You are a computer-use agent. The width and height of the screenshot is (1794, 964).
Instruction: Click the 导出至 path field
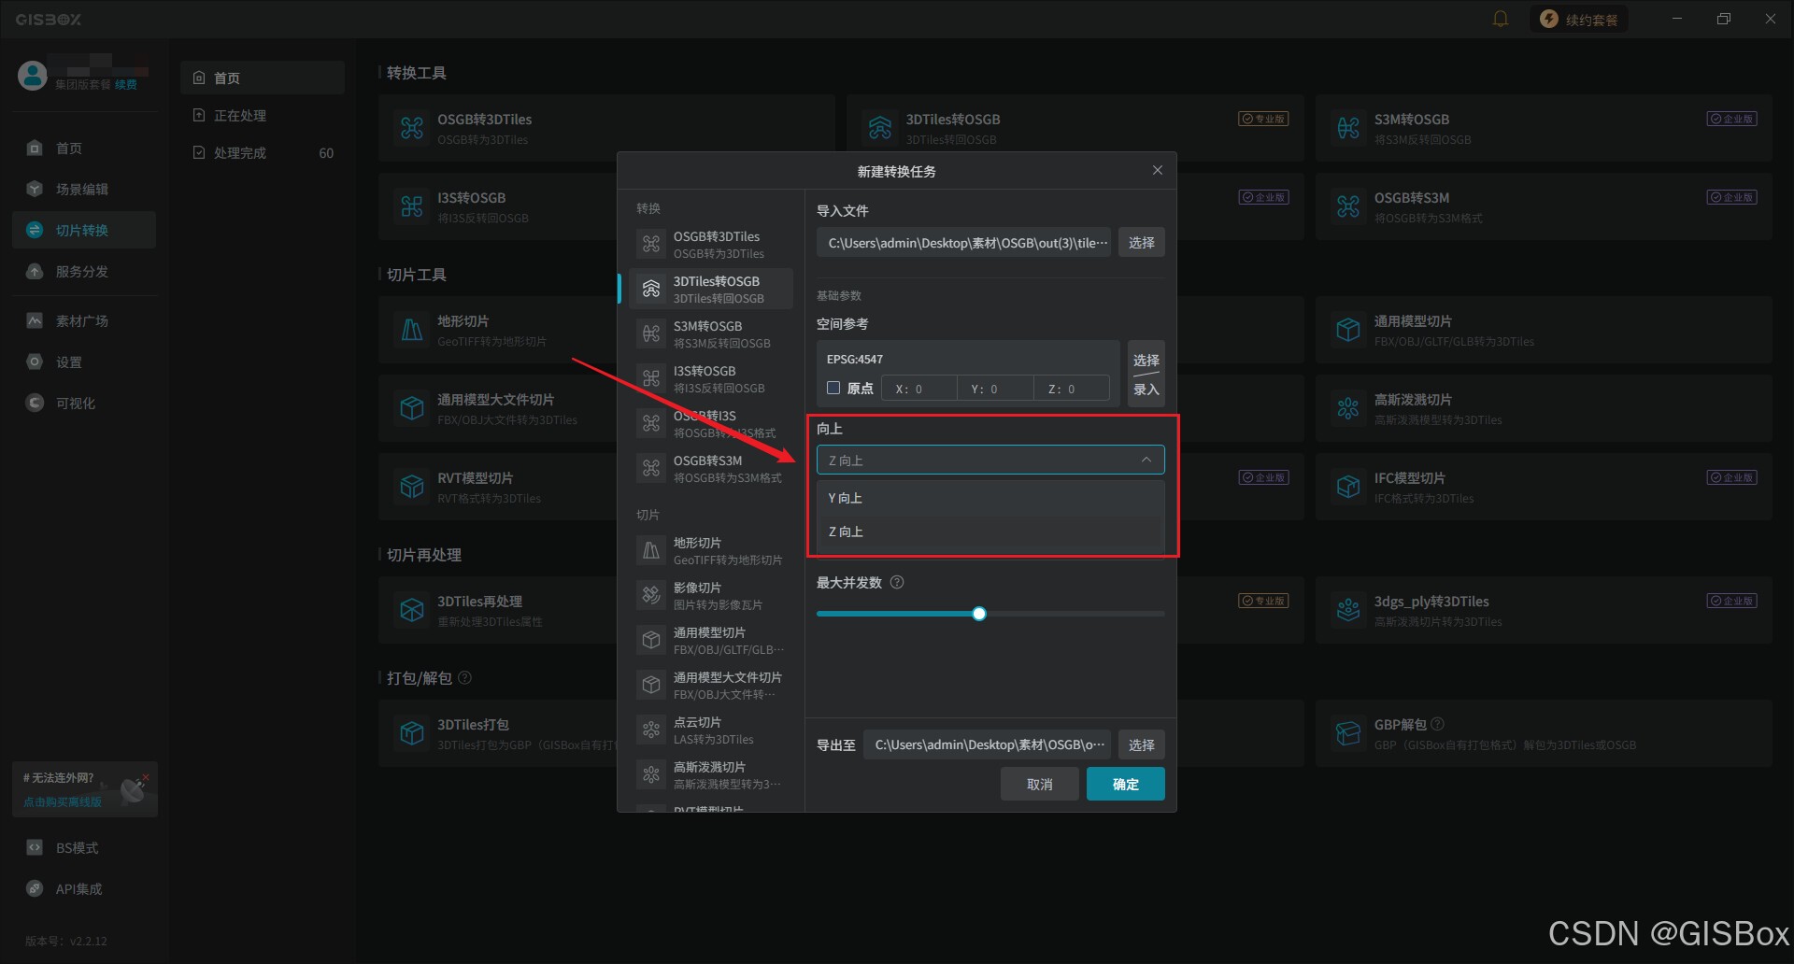pyautogui.click(x=988, y=744)
